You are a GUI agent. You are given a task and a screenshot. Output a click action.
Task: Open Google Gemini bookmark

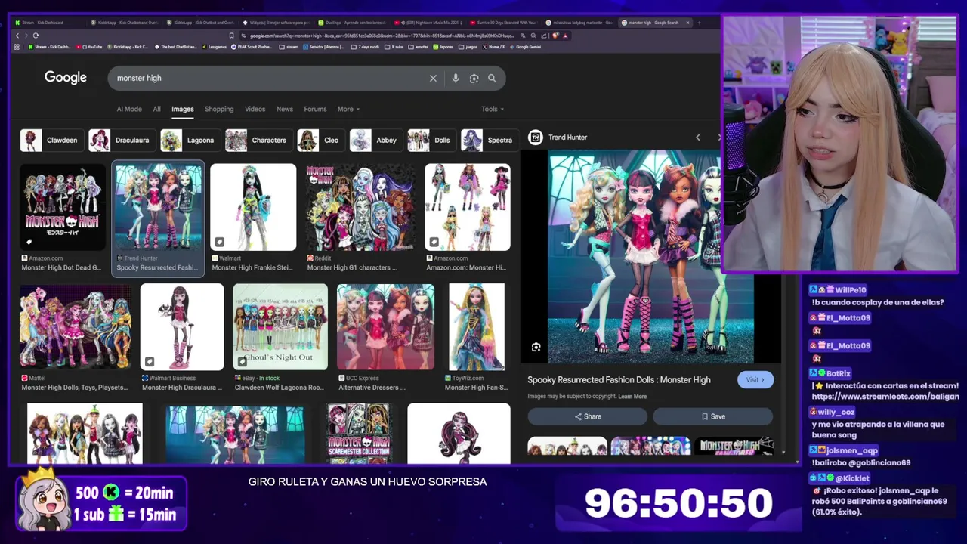(524, 47)
